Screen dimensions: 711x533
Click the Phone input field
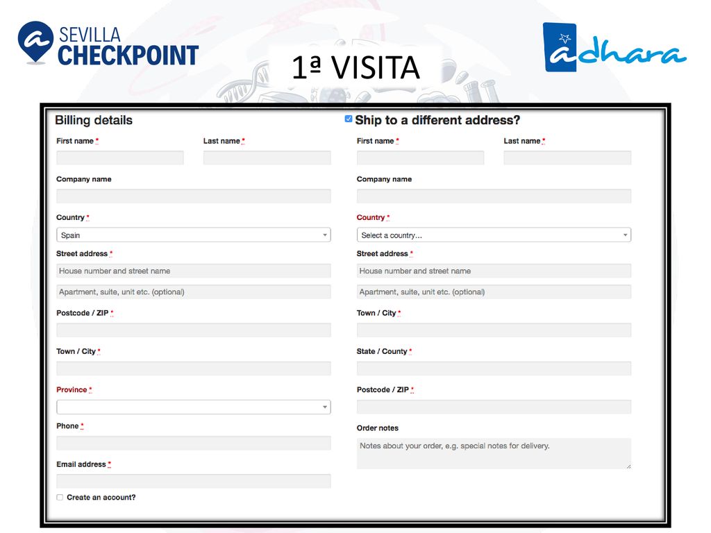pyautogui.click(x=194, y=443)
